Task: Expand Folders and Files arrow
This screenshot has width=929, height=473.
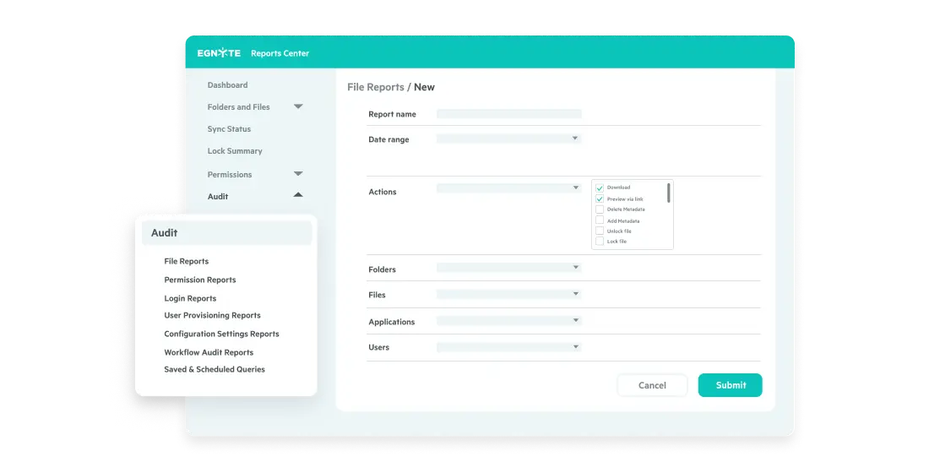Action: coord(298,106)
